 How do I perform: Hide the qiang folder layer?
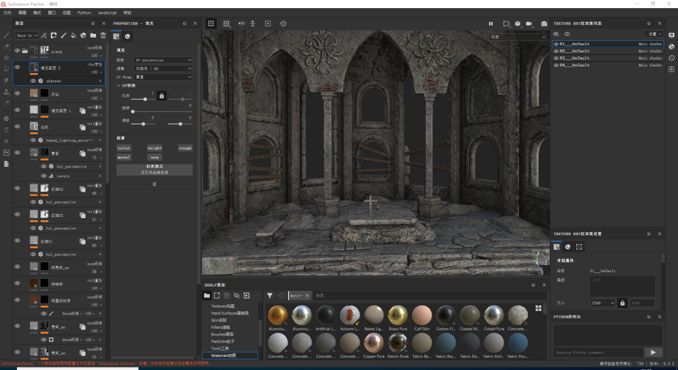[x=17, y=51]
